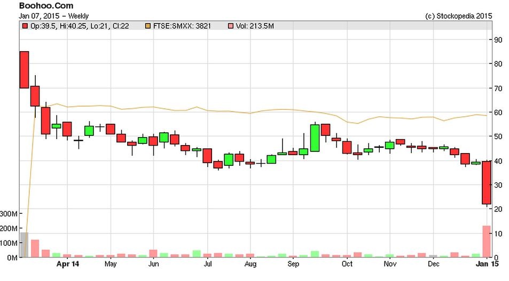This screenshot has width=509, height=281.
Task: Click the 'Vol: 213.5M' legend text
Action: [x=255, y=26]
